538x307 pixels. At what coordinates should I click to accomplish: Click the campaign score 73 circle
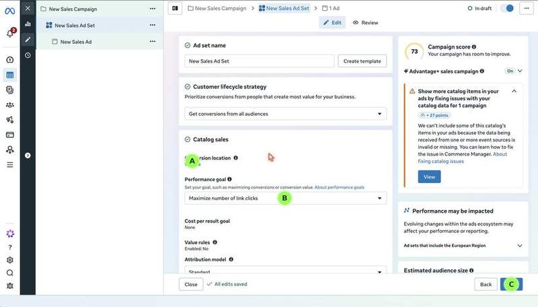pos(414,52)
